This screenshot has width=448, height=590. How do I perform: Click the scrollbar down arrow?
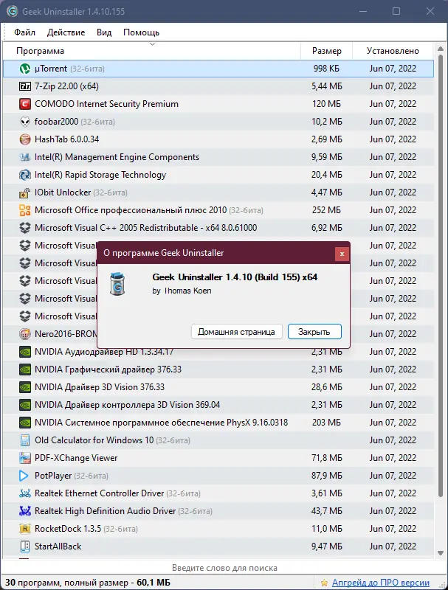pyautogui.click(x=440, y=553)
